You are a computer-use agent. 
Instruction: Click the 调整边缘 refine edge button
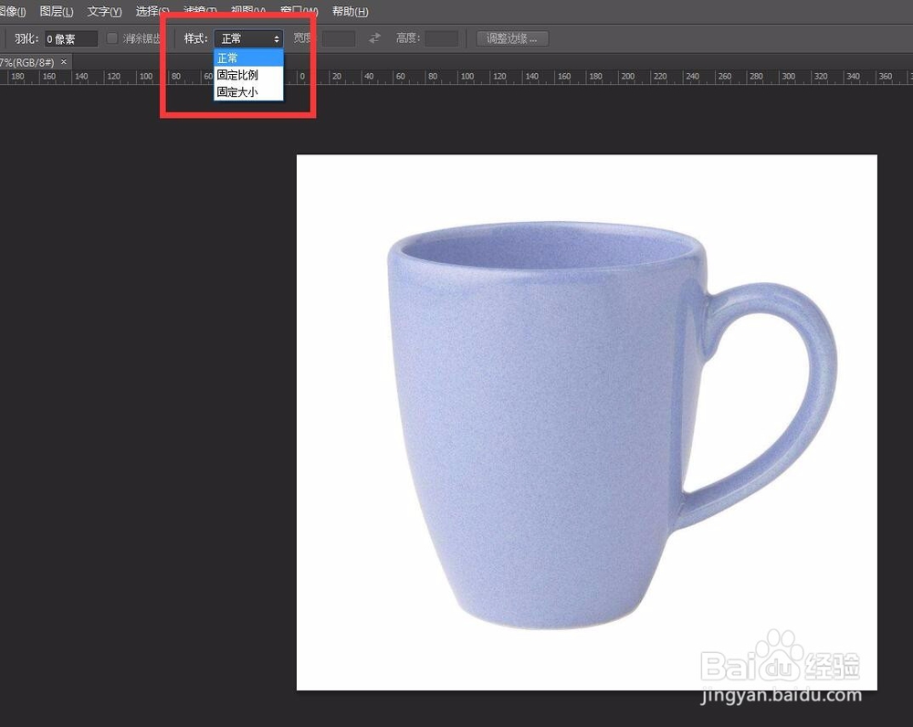[x=512, y=38]
